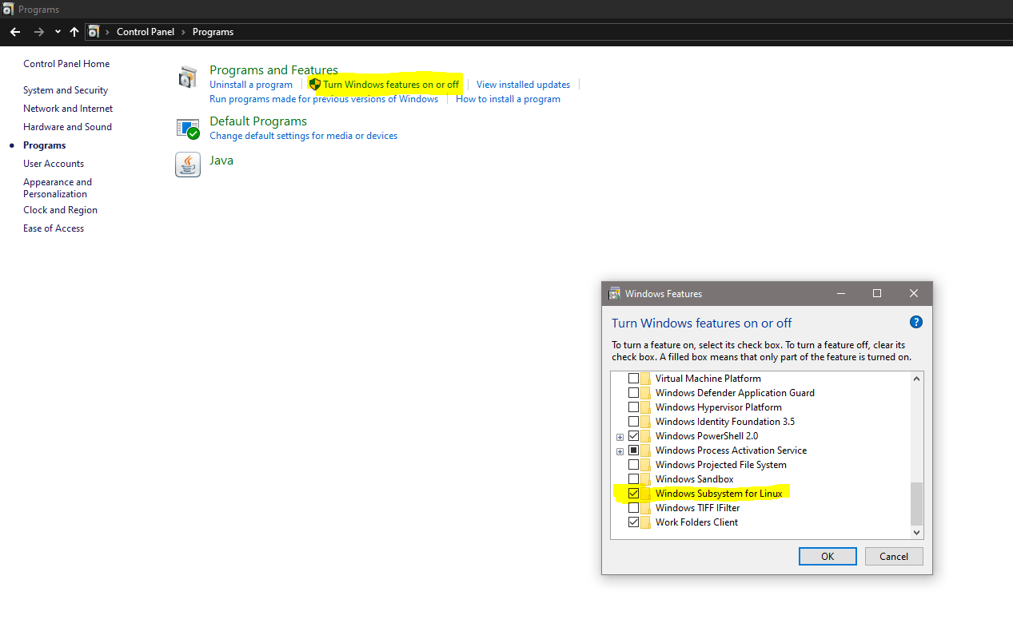Open Turn Windows features on or off
This screenshot has height=635, width=1013.
click(391, 85)
